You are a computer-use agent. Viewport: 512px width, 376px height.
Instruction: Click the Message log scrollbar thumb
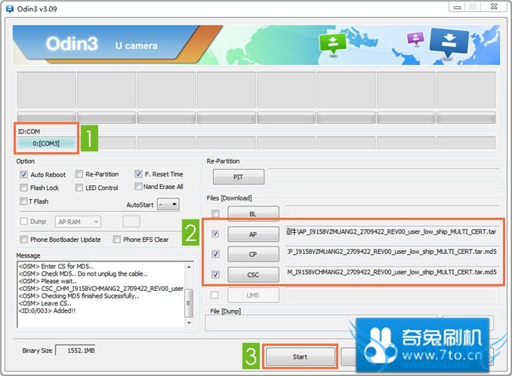(x=189, y=303)
